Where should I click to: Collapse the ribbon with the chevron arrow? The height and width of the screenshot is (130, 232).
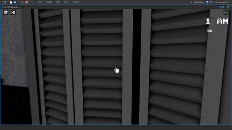tap(191, 2)
